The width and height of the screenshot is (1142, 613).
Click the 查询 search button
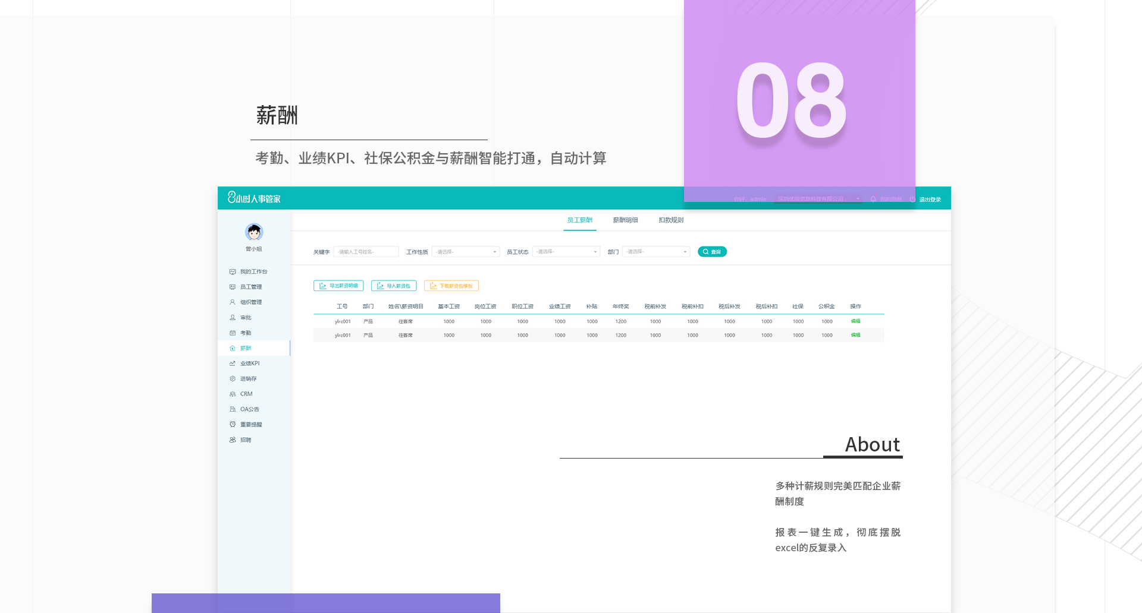pyautogui.click(x=712, y=252)
